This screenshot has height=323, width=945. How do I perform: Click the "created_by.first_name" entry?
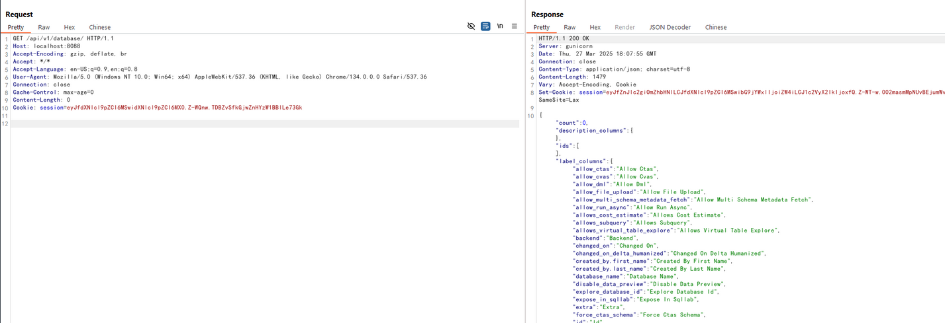coord(653,261)
